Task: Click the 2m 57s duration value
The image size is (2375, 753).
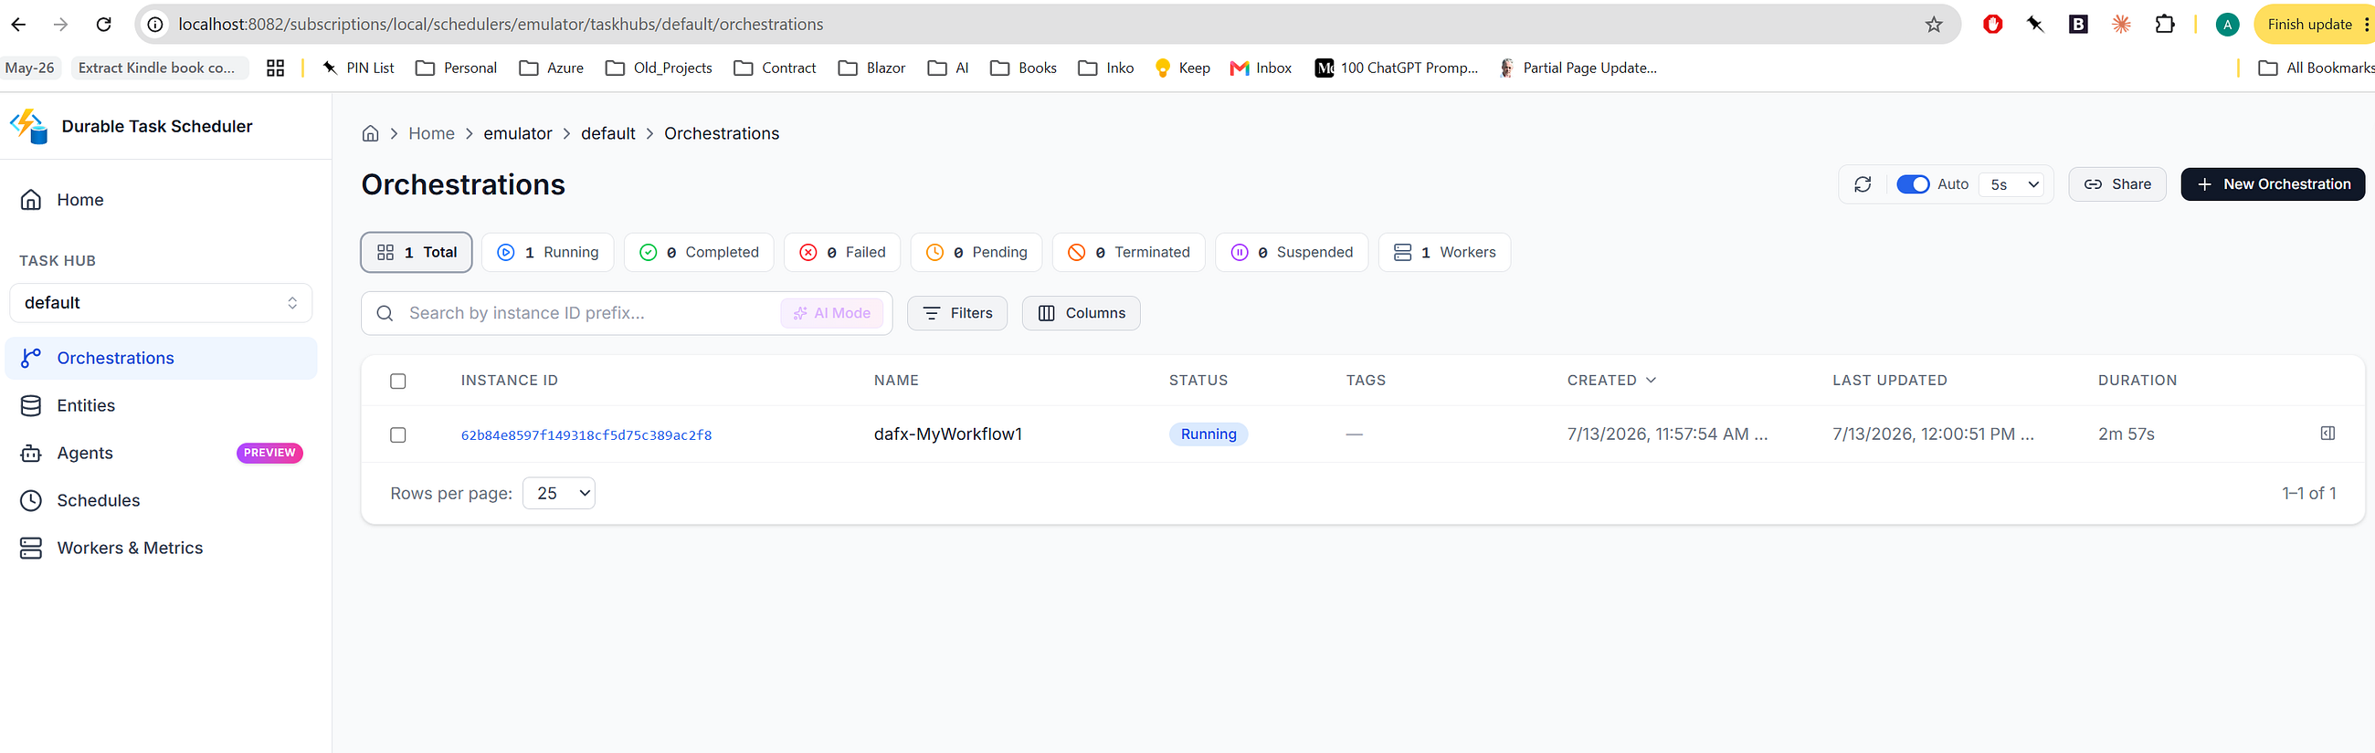Action: [x=2126, y=434]
